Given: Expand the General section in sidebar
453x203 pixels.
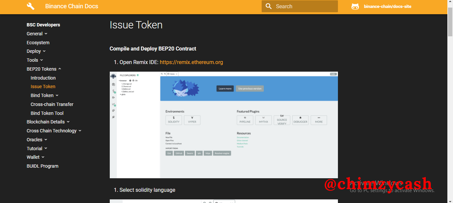Looking at the screenshot, I should pos(37,34).
